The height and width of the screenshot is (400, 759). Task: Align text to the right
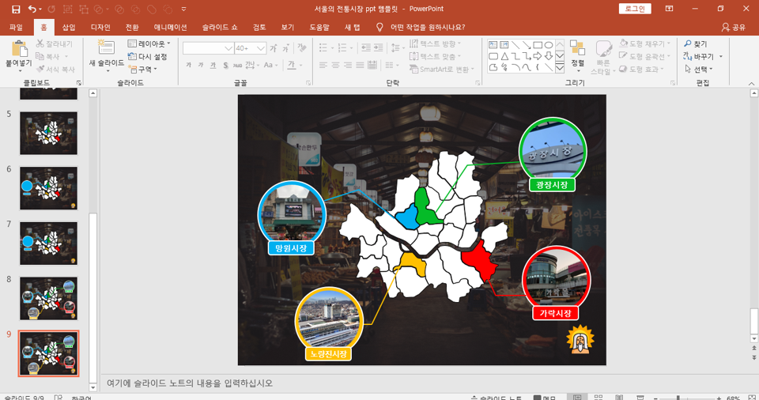[x=348, y=65]
